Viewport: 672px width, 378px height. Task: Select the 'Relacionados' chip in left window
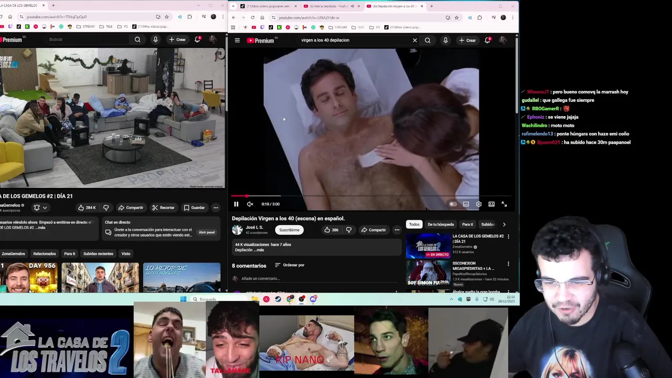(x=45, y=254)
